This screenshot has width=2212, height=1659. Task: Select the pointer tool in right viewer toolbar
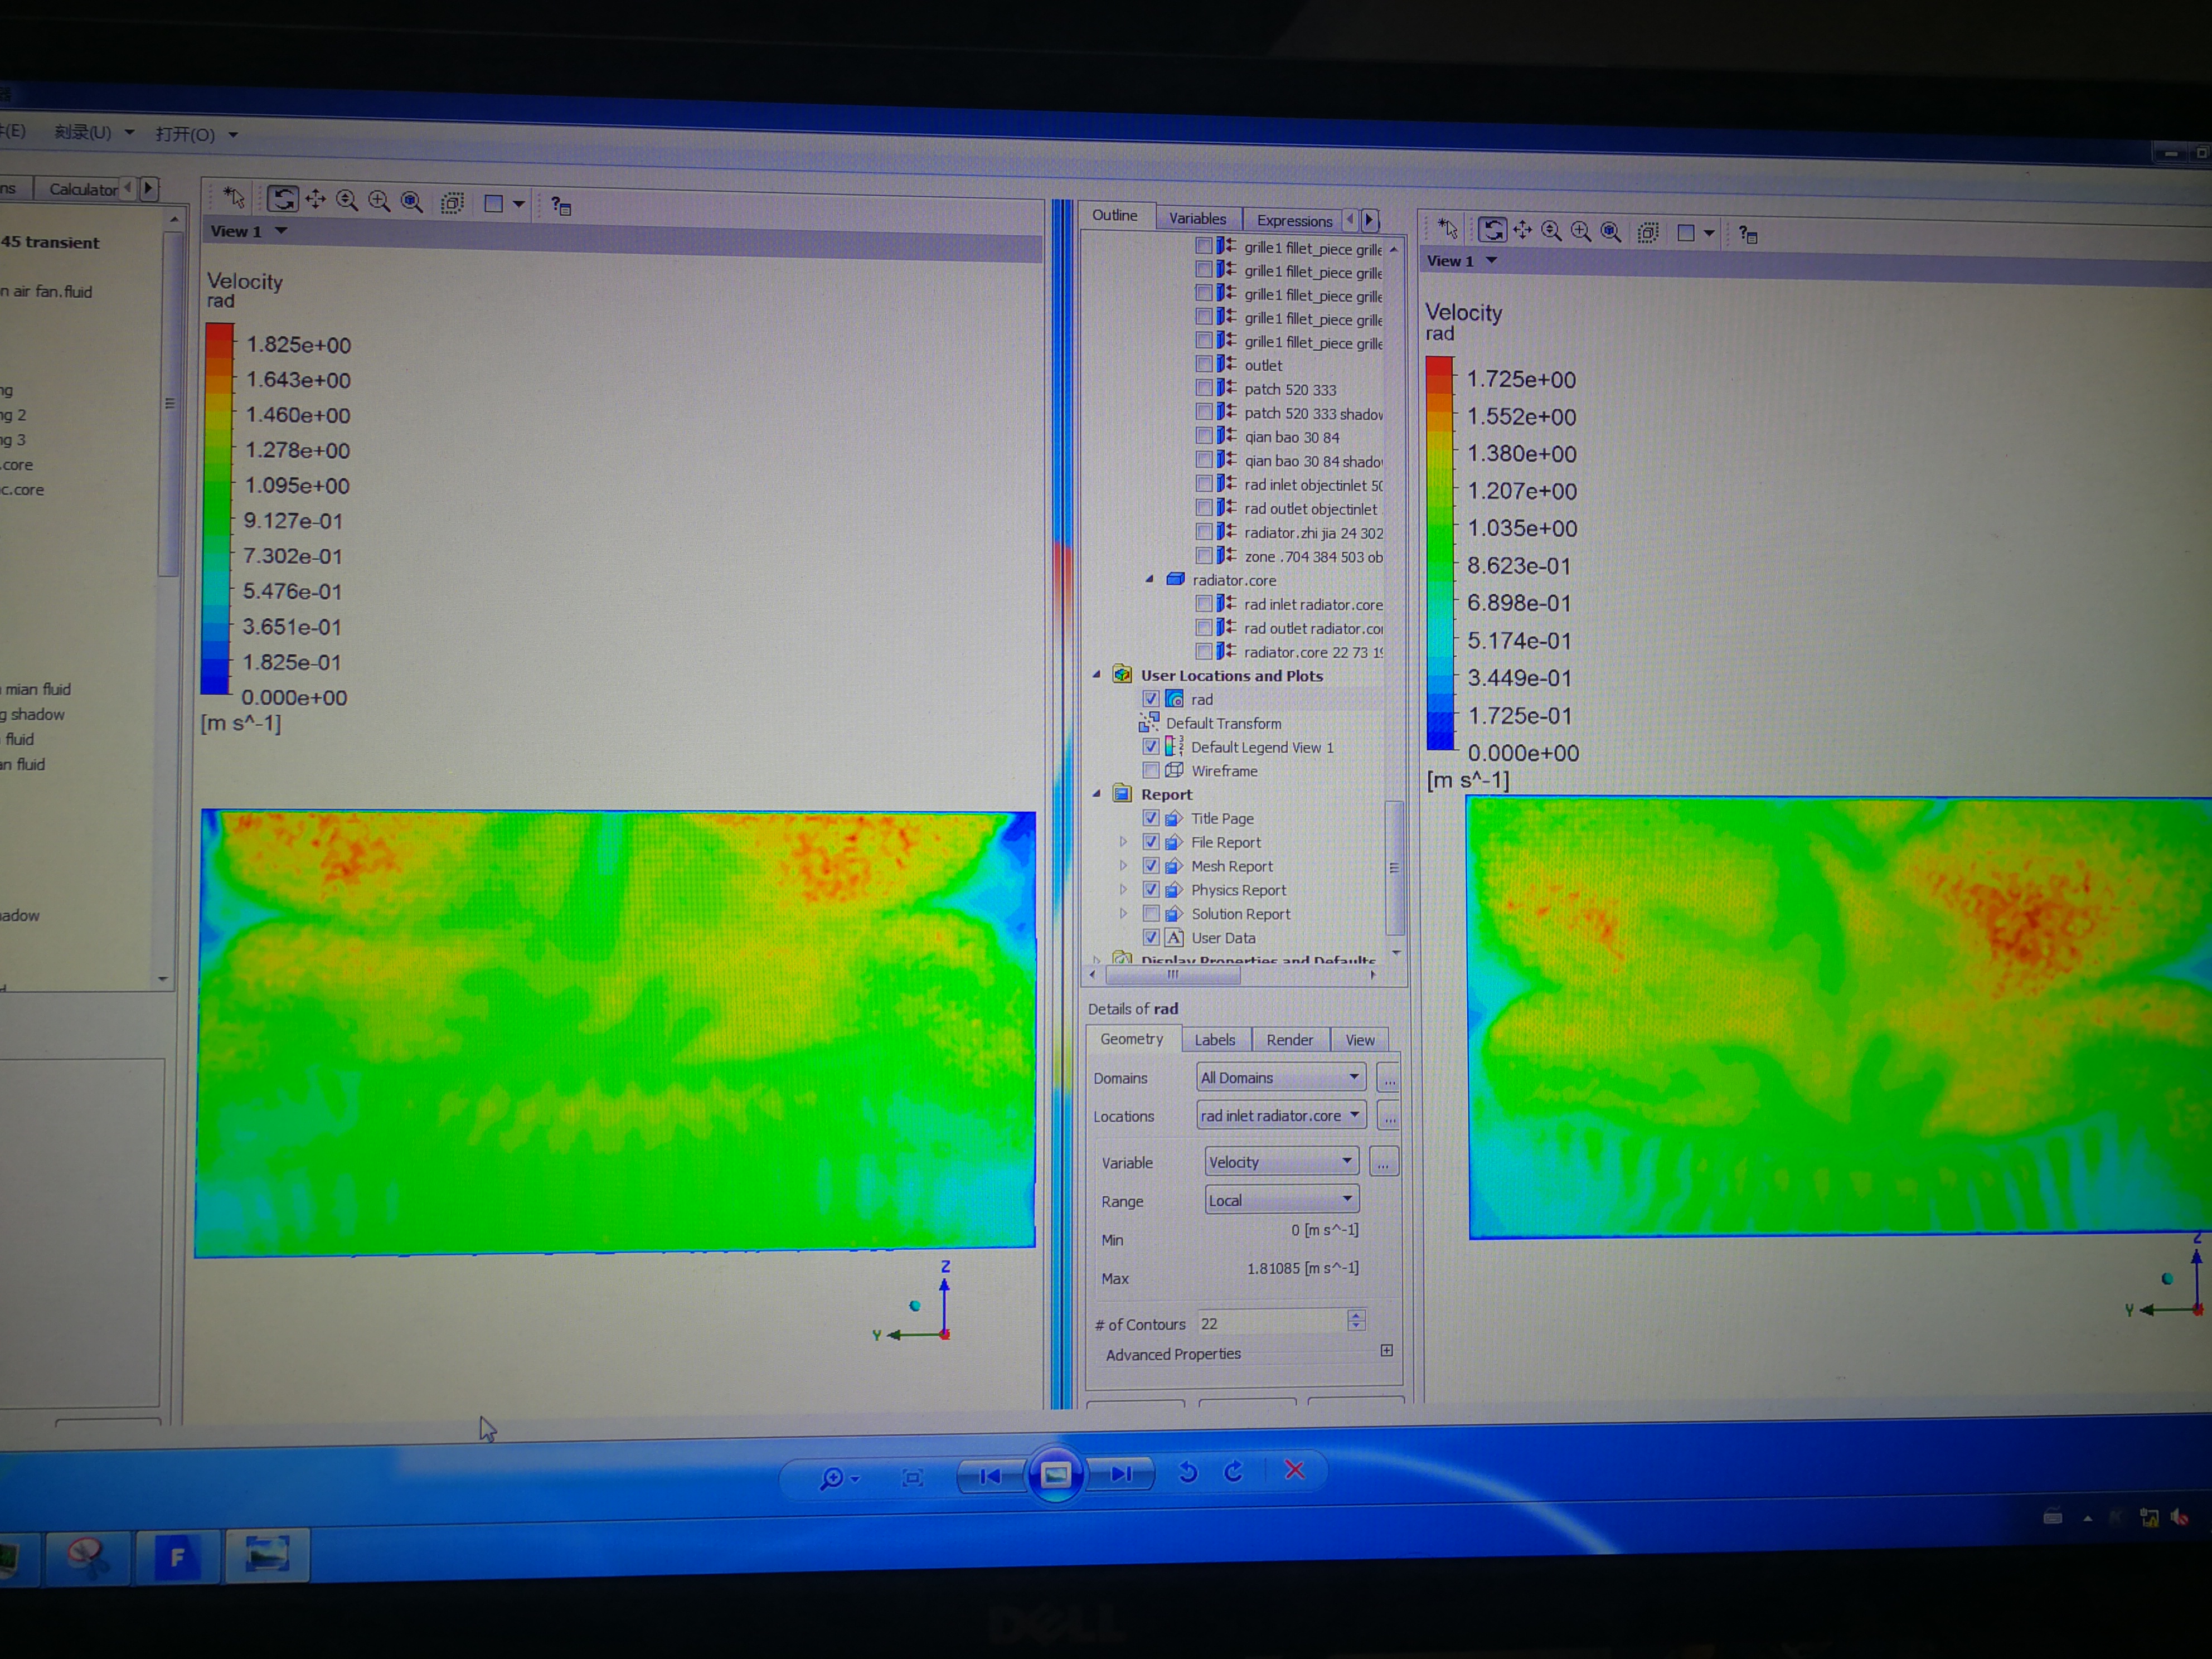(x=1447, y=228)
